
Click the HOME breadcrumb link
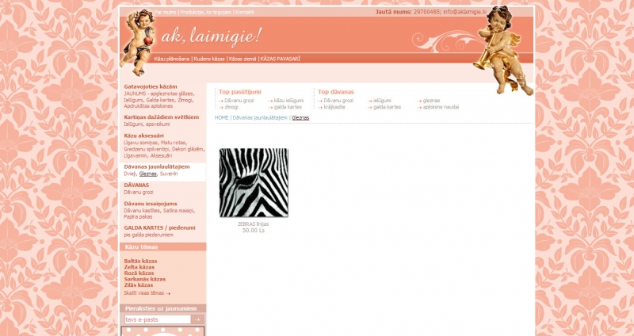pyautogui.click(x=222, y=117)
